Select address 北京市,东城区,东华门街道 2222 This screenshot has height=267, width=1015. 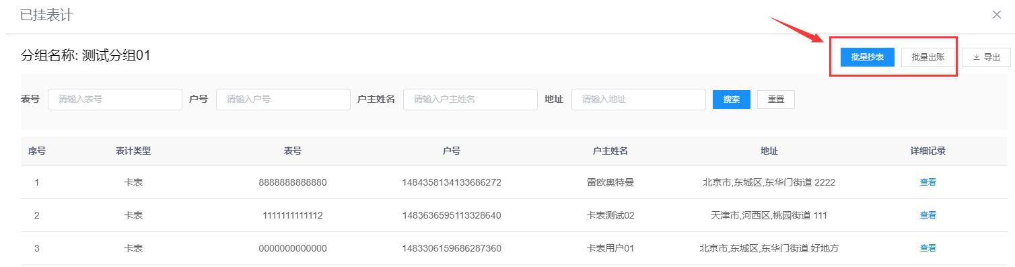tap(769, 182)
